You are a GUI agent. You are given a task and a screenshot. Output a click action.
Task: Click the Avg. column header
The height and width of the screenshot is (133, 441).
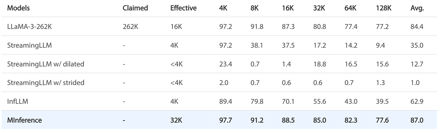[417, 8]
